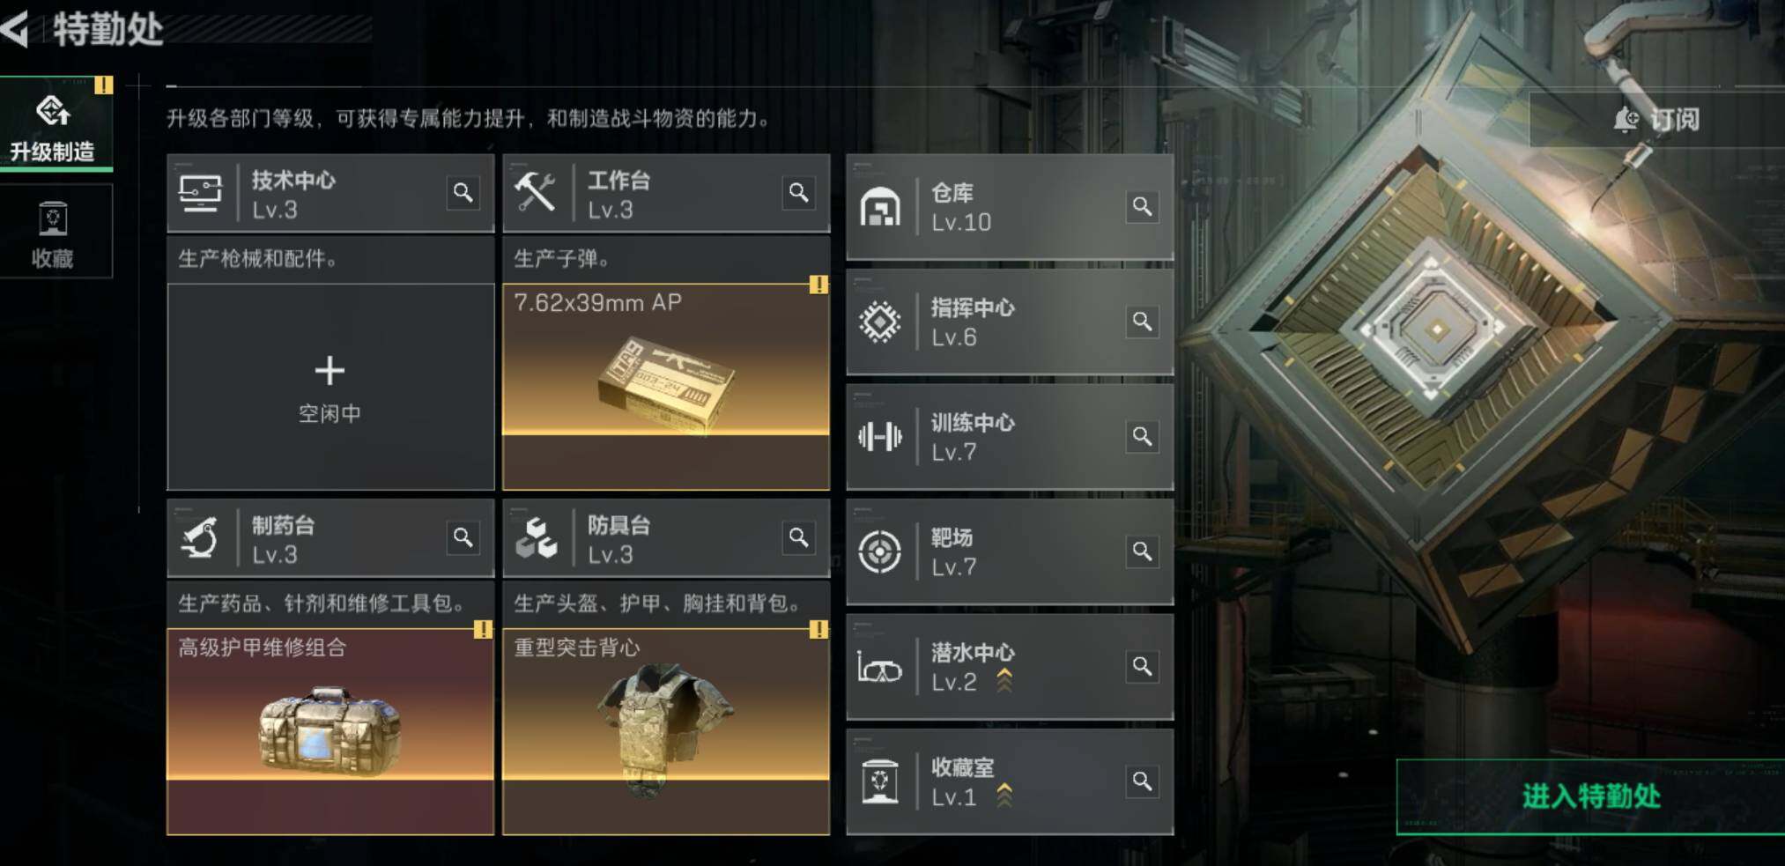Collect the 7.62x39mm AP ammo box
The width and height of the screenshot is (1785, 866).
tap(666, 387)
